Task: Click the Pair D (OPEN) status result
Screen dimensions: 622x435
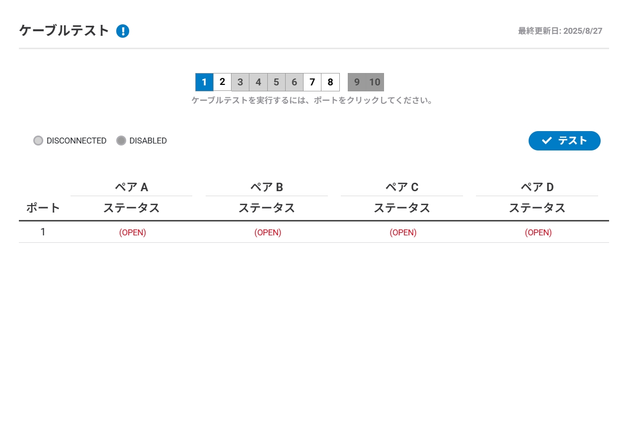Action: coord(539,232)
